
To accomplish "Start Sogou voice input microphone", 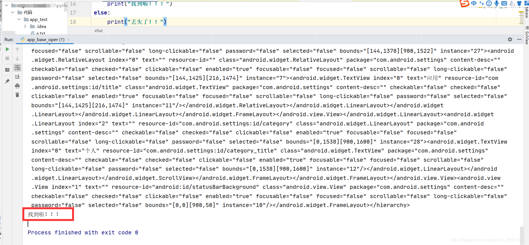I will 497,3.
